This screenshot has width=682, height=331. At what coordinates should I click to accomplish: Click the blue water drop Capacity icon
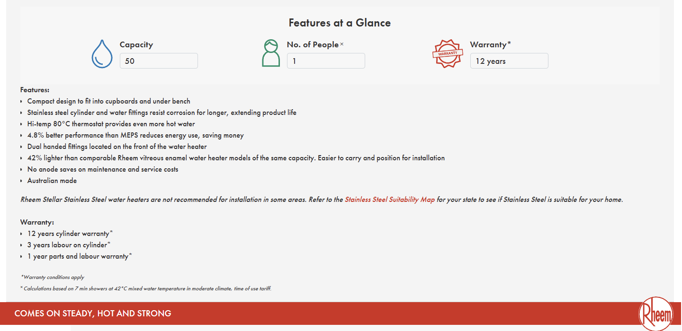click(102, 53)
